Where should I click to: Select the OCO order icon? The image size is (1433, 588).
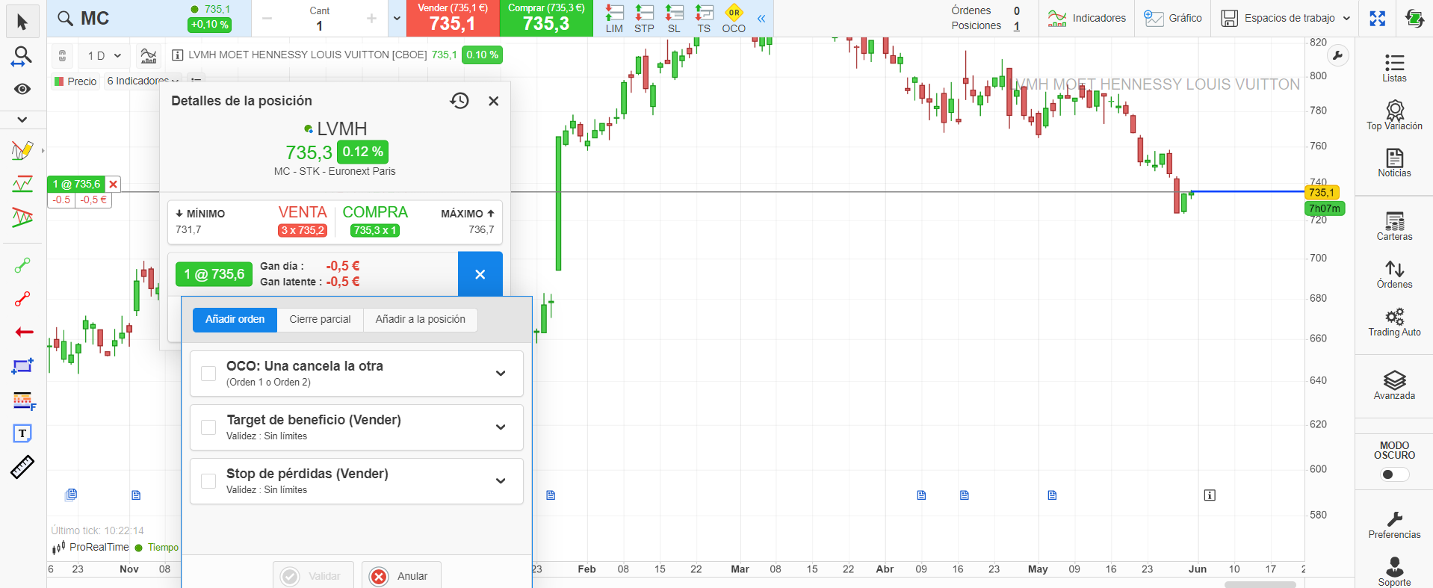point(734,19)
